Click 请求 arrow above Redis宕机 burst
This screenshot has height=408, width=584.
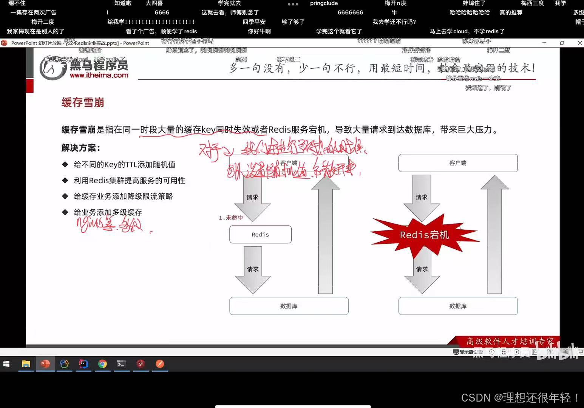[422, 198]
